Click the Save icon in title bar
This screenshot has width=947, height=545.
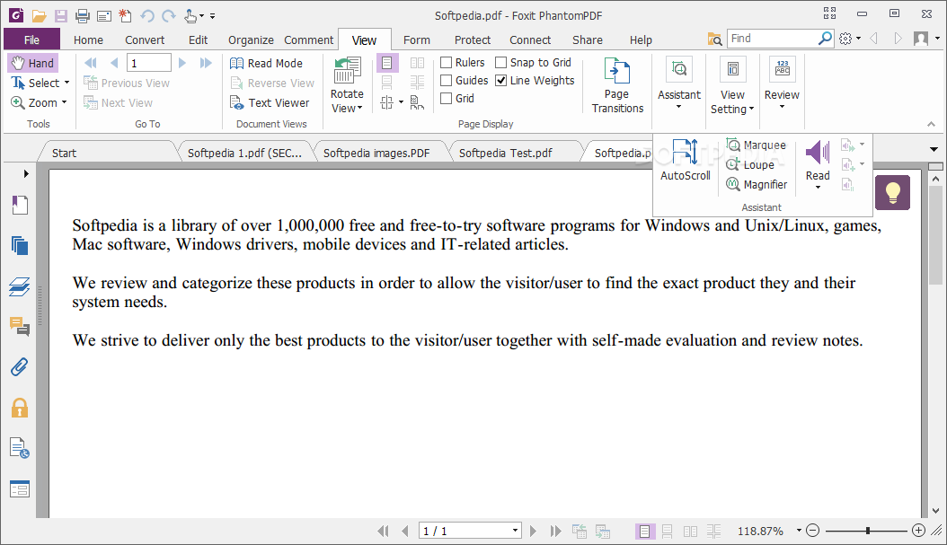[x=60, y=16]
